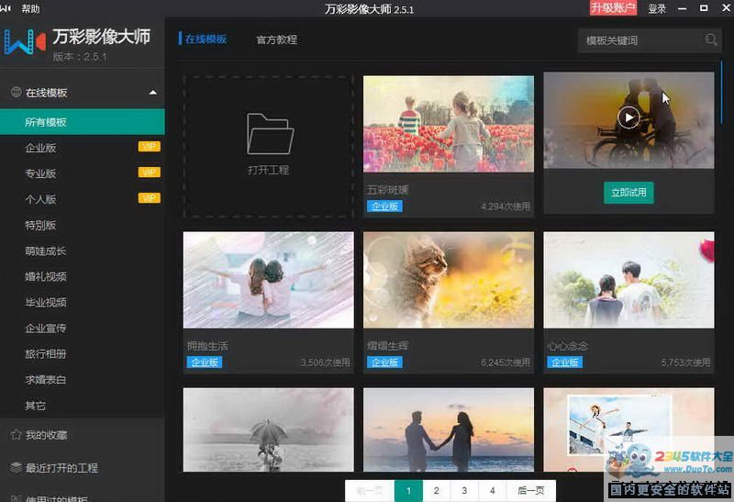Screen dimensions: 734x502
Task: Open the 五彩斑斓 tulip field template thumbnail
Action: tap(449, 124)
